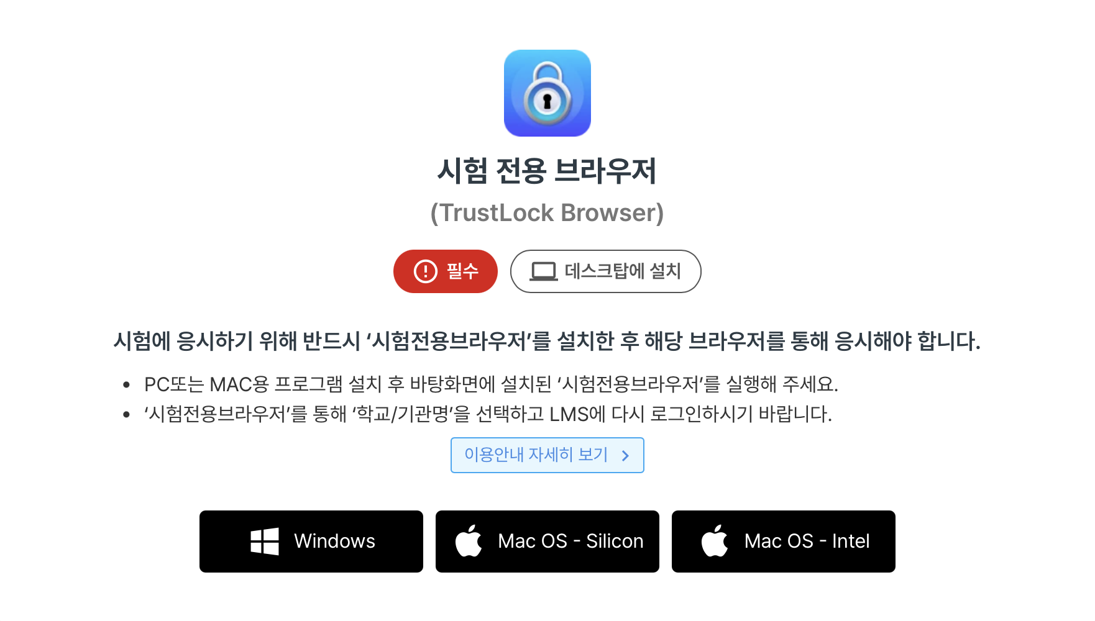Image resolution: width=1095 pixels, height=621 pixels.
Task: Click the laptop icon in 데스크탑에 설치 badge
Action: pos(544,271)
